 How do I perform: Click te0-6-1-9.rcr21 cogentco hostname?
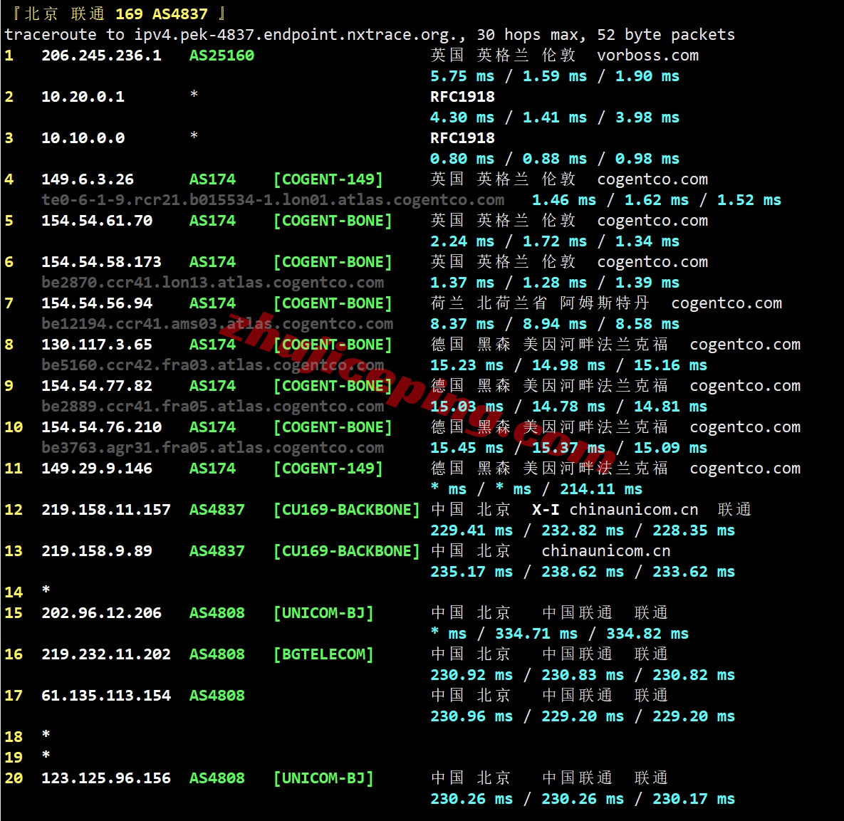click(273, 200)
